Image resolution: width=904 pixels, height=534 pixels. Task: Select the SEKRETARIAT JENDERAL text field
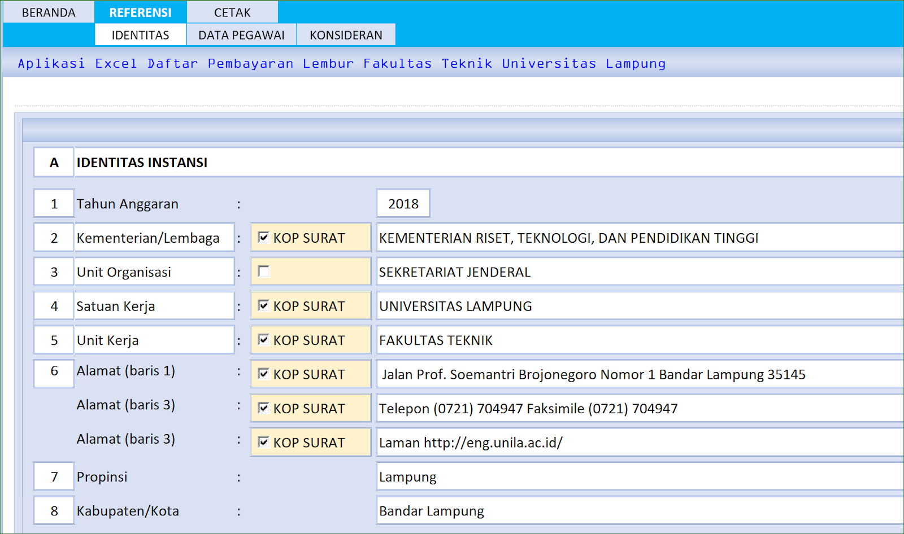click(x=565, y=272)
